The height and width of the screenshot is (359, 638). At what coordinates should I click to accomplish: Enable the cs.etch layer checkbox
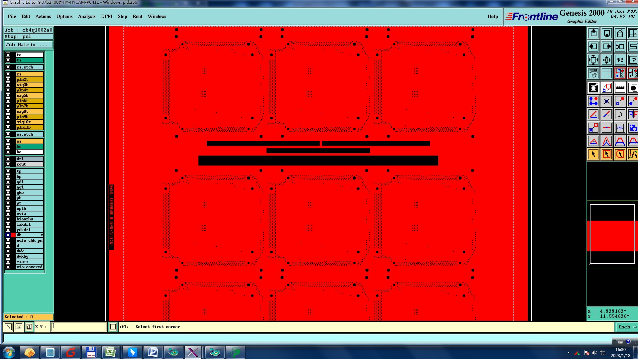click(x=8, y=67)
